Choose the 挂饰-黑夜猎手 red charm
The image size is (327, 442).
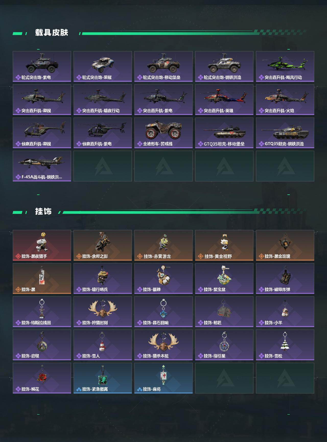pos(42,245)
